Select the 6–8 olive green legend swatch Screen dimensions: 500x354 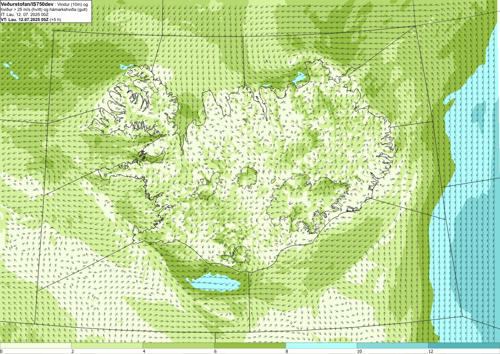tap(250, 345)
